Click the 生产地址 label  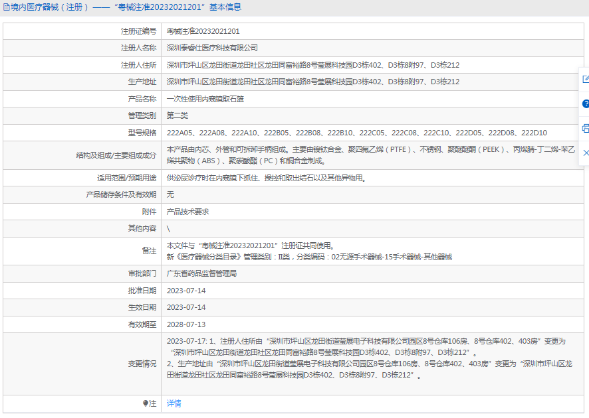142,82
